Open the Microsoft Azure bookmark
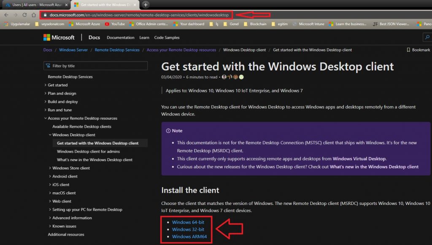432x245 pixels. point(84,24)
